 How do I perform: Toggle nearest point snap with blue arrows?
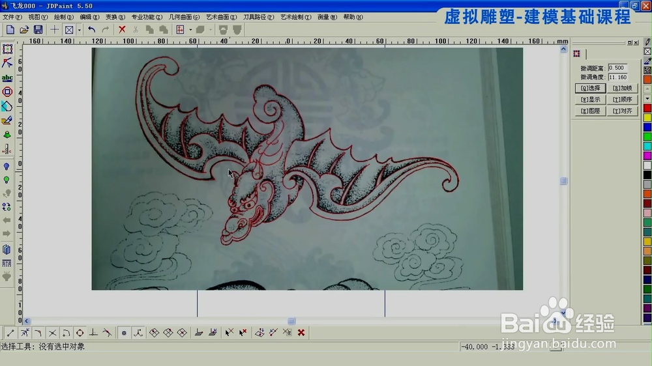tap(25, 333)
